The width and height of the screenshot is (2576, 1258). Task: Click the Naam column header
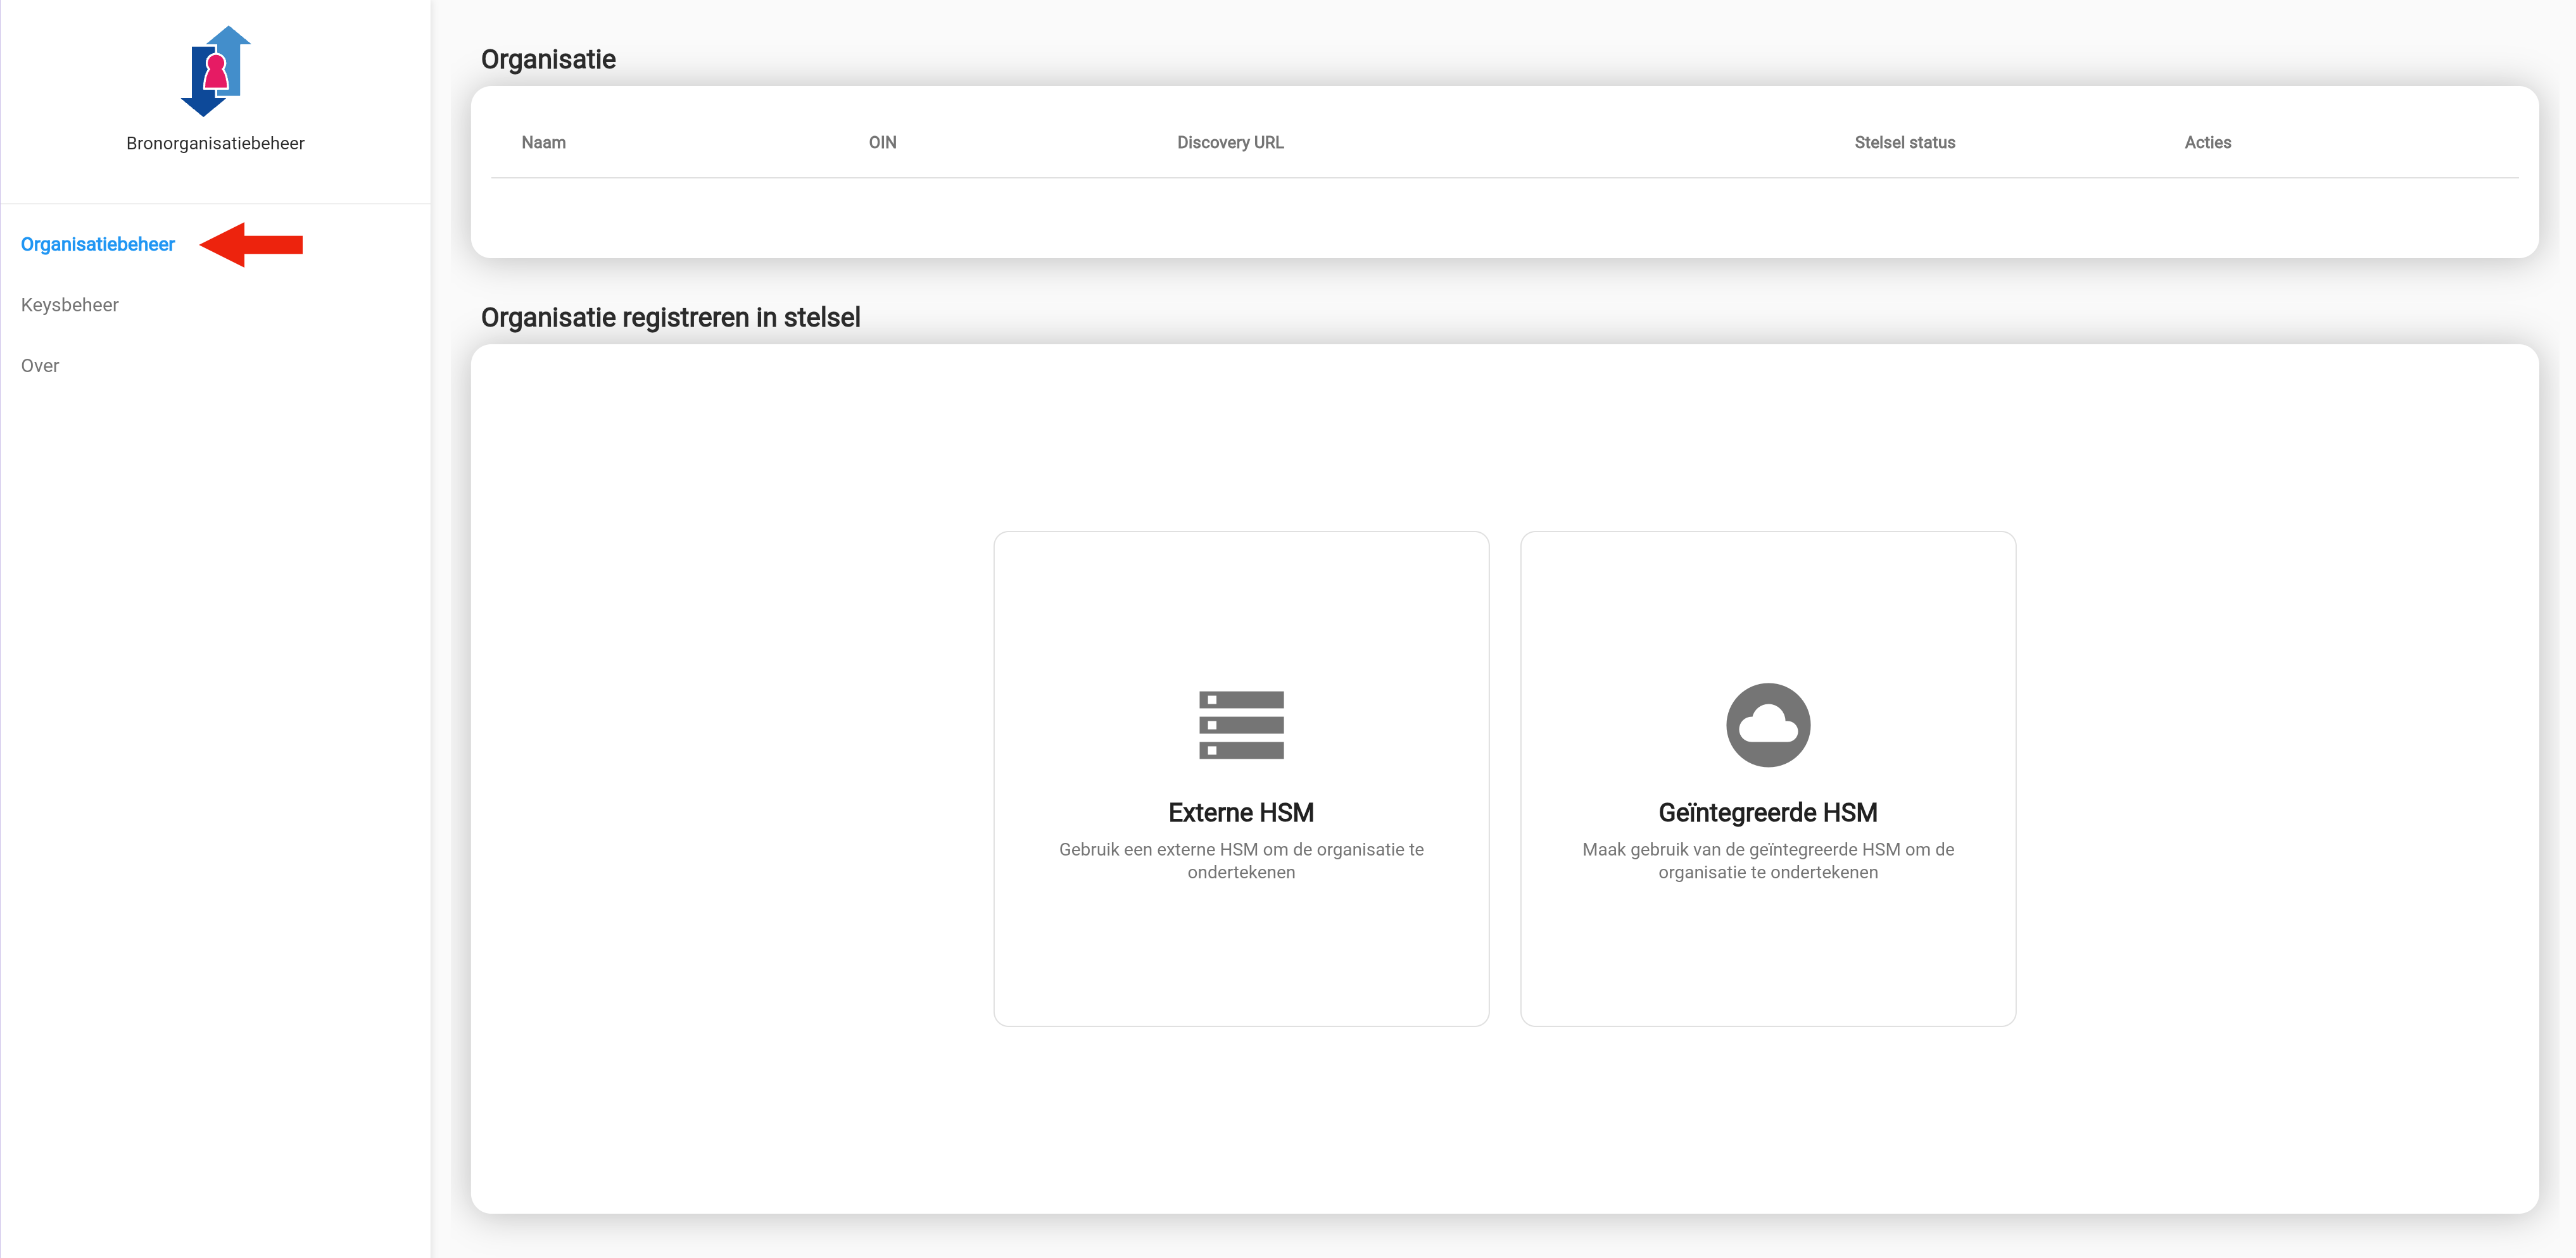(543, 143)
